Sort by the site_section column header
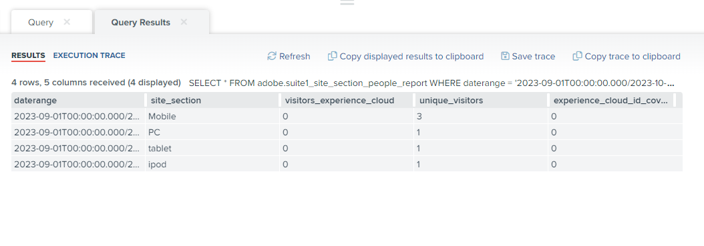This screenshot has width=704, height=246. 212,101
